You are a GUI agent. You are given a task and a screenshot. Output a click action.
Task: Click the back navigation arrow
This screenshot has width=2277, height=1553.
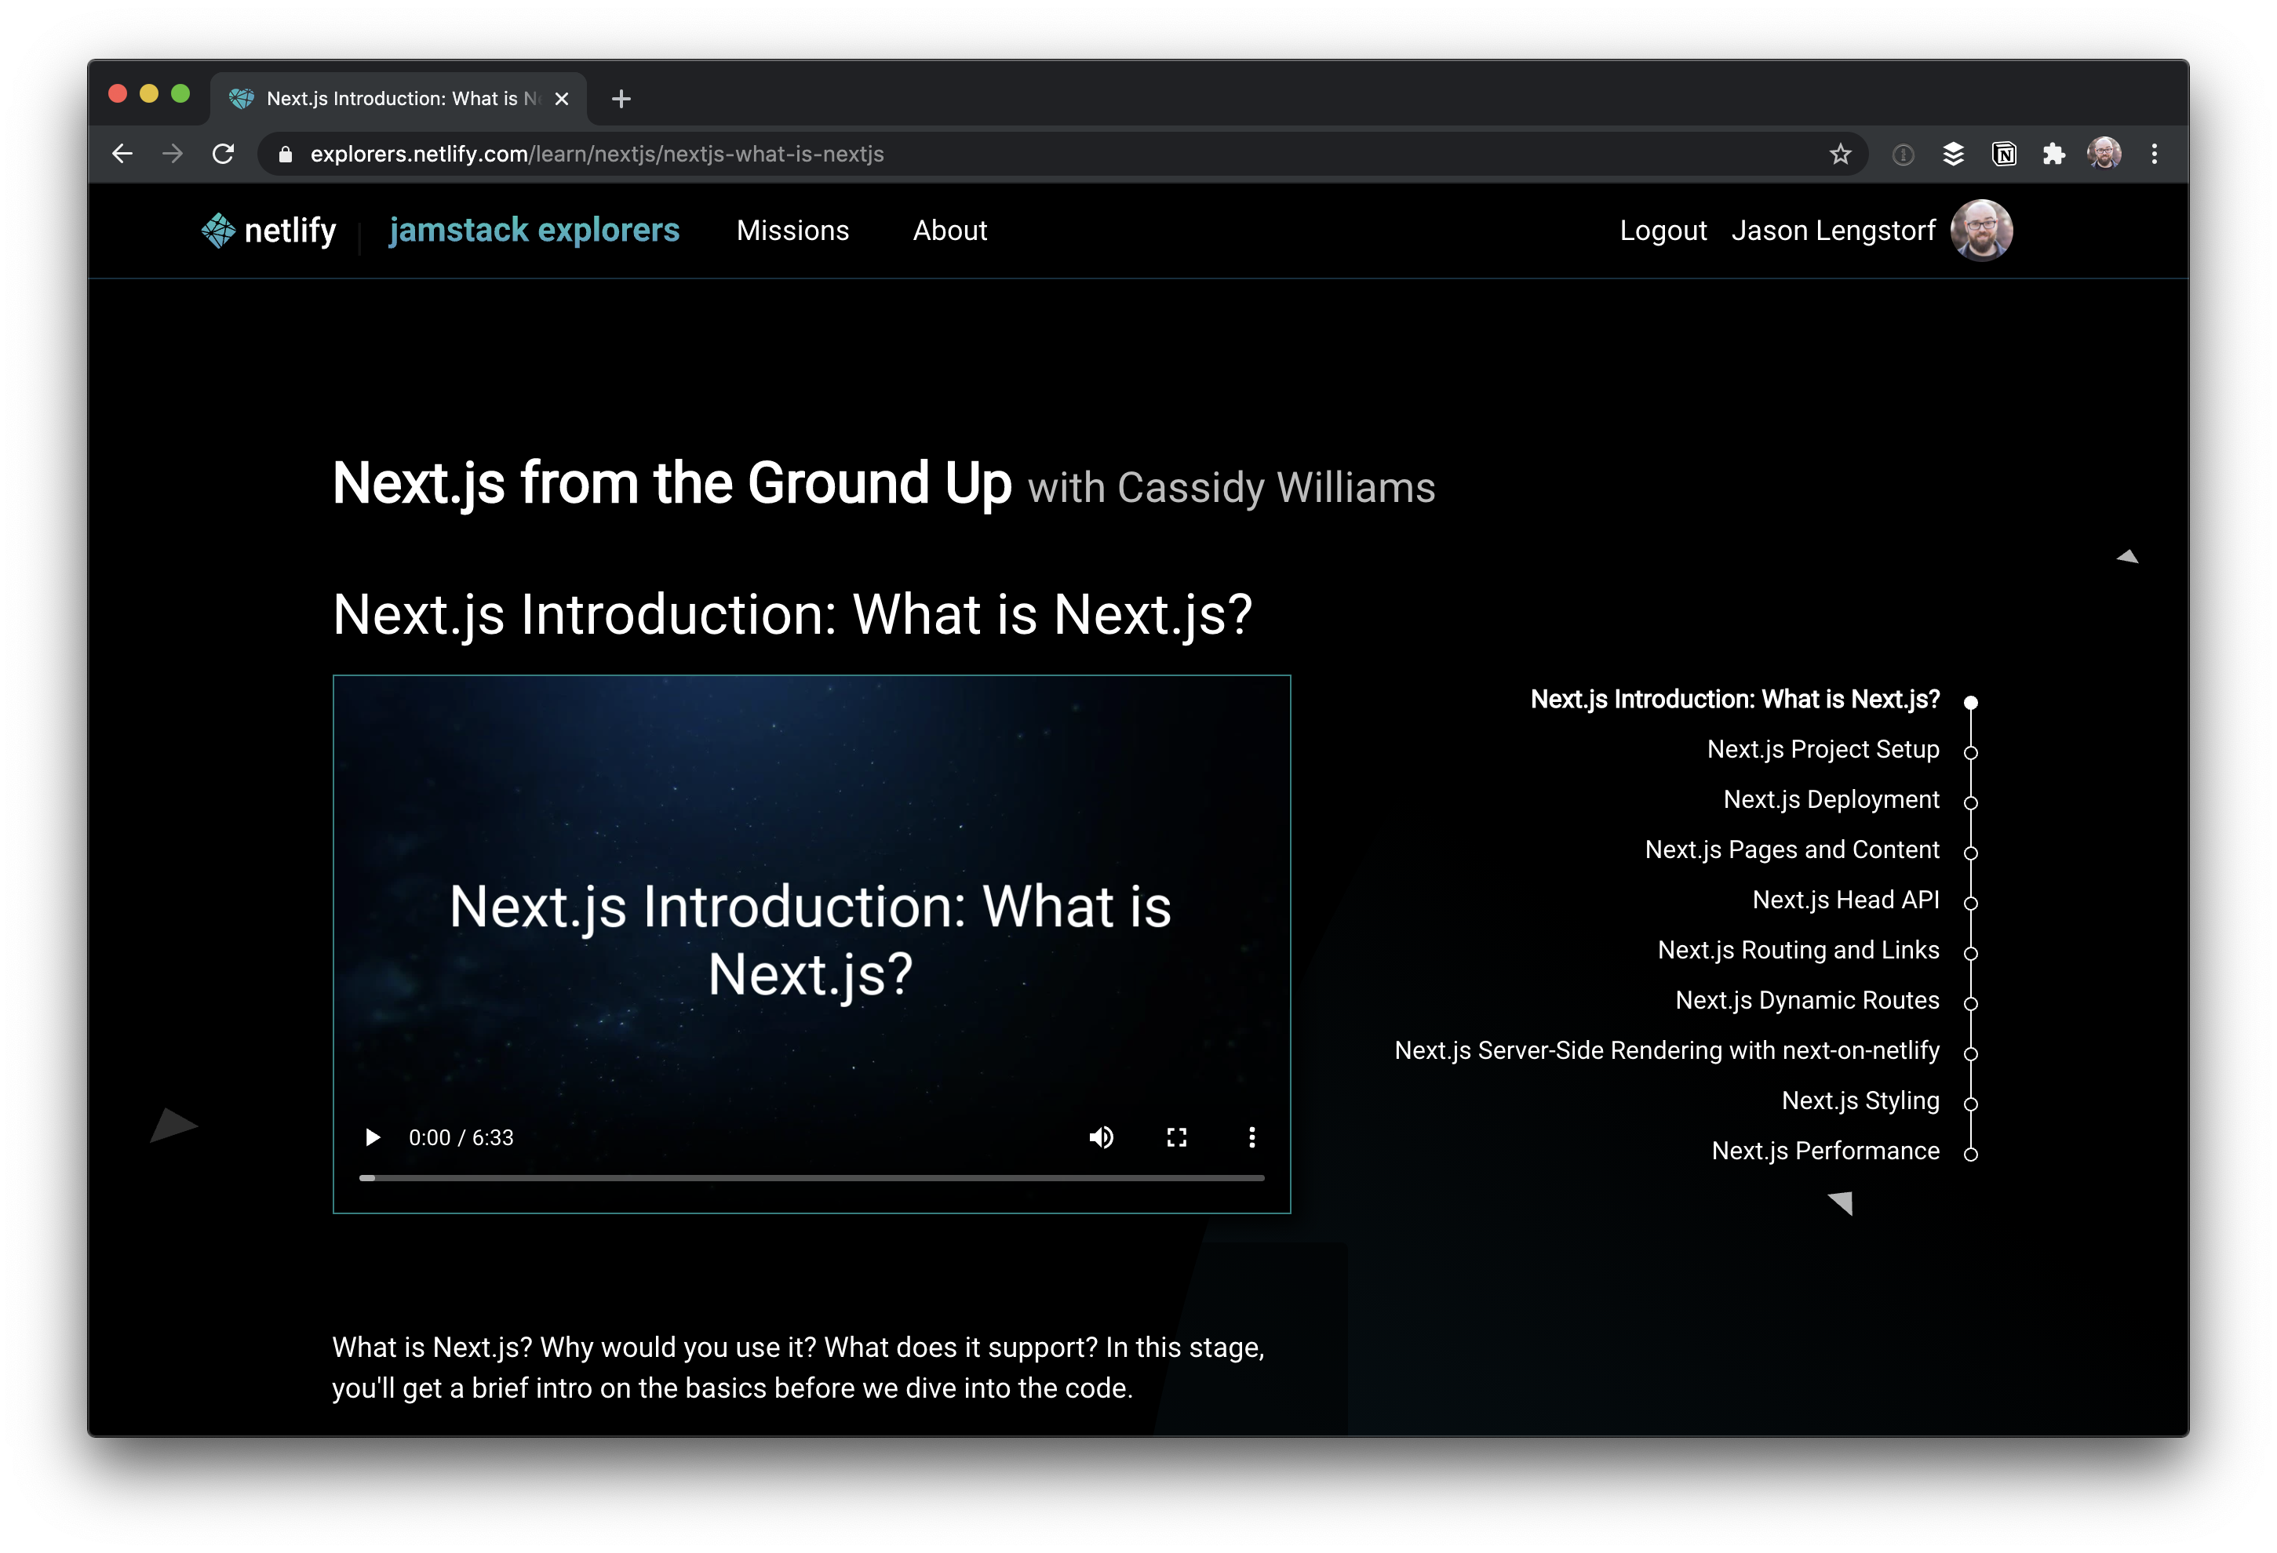[x=122, y=154]
